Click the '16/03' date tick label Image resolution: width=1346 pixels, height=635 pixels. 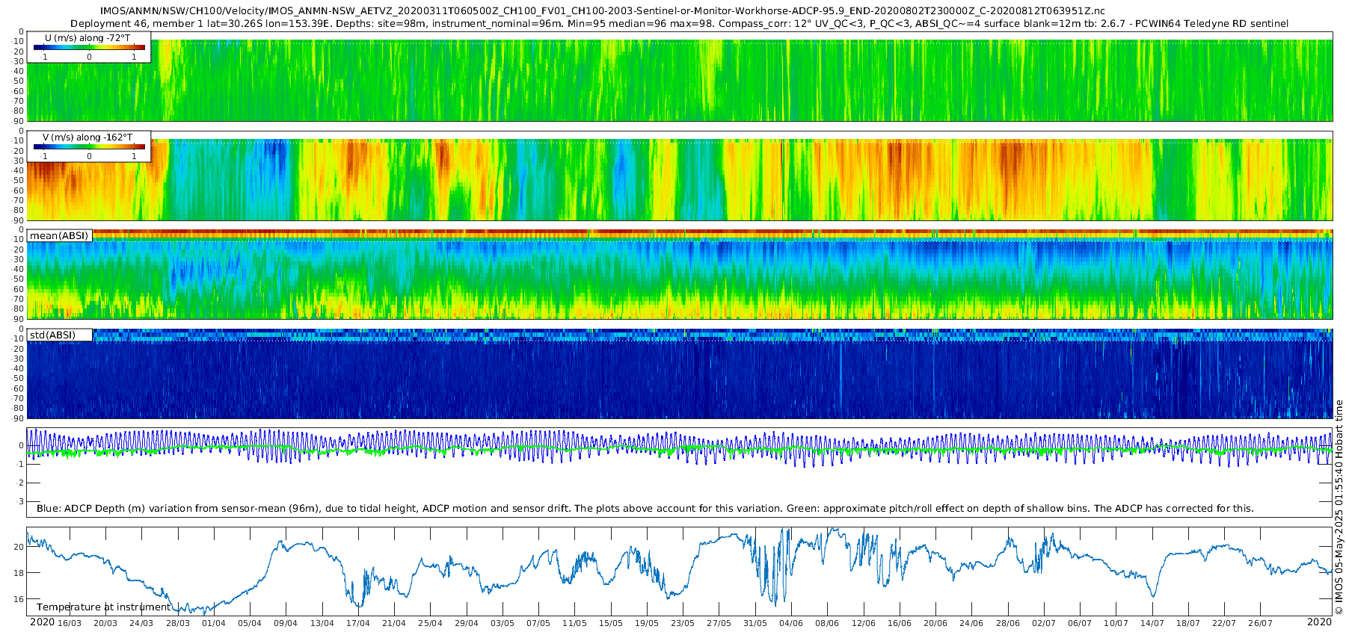pyautogui.click(x=70, y=623)
